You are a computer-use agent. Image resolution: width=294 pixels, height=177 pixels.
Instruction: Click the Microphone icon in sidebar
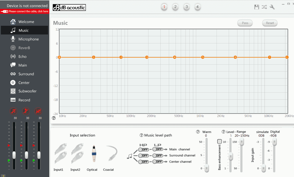tap(13, 39)
